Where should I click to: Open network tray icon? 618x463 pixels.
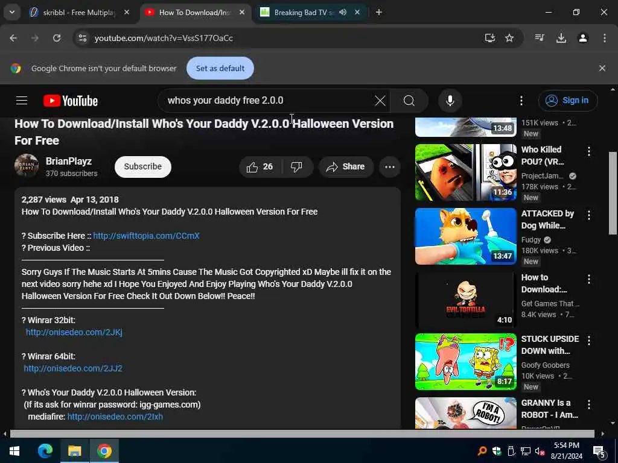(x=526, y=451)
